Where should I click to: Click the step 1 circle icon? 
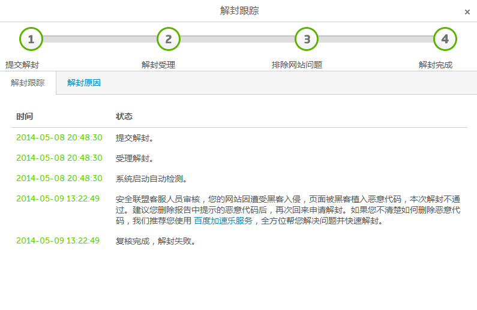[x=31, y=40]
